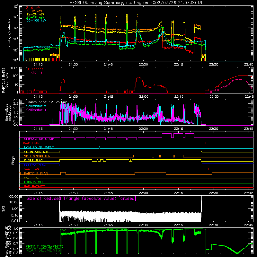Screen dimensions: 257x257
Task: Click the PARTICLE_FLAG label
Action: point(36,173)
